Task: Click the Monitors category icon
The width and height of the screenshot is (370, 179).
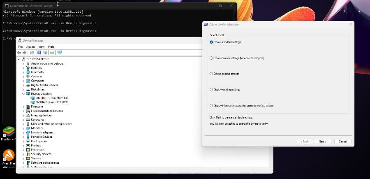Action: 28,128
